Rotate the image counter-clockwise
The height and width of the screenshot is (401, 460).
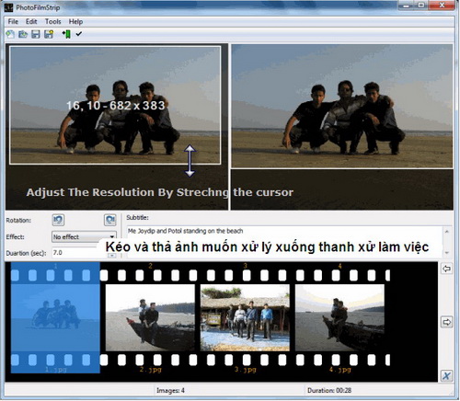pyautogui.click(x=58, y=220)
